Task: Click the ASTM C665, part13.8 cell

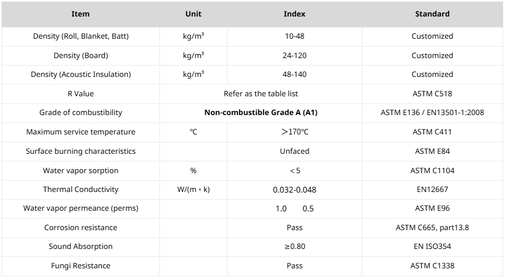Action: [432, 227]
